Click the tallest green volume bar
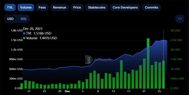189x95 pixels. tap(148, 63)
